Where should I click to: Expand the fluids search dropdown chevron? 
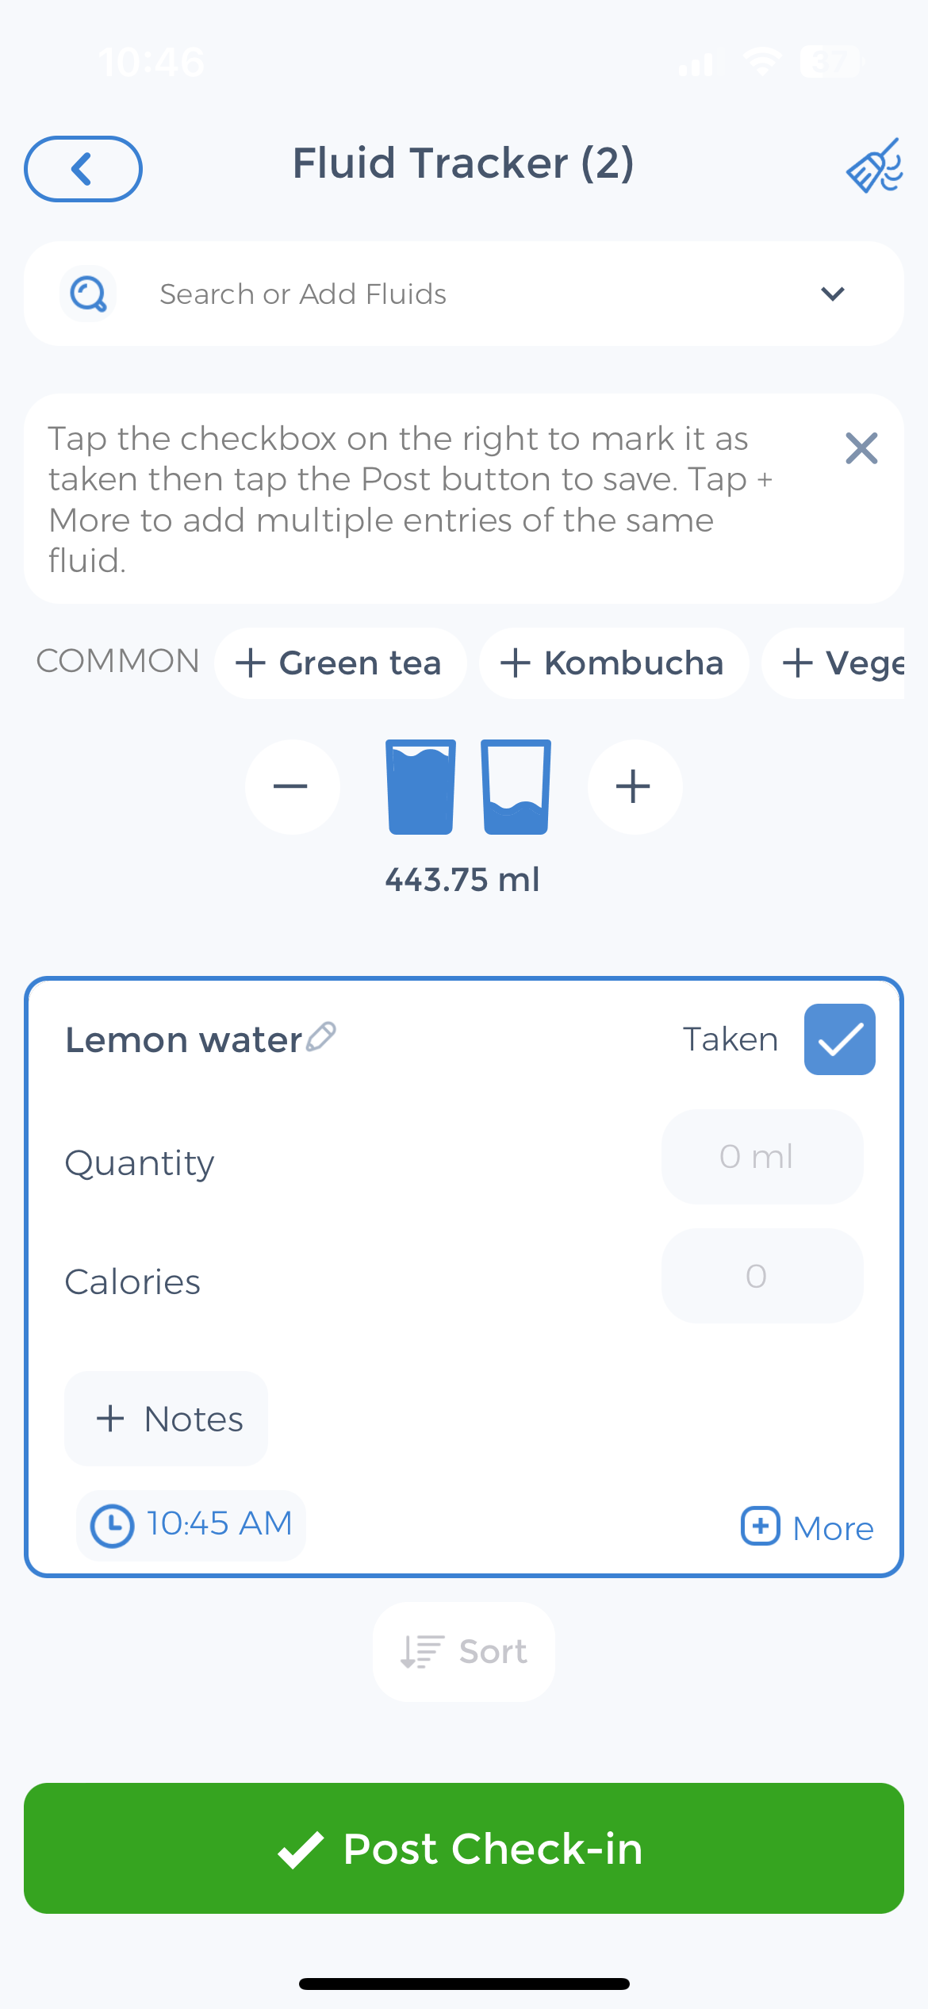(833, 294)
